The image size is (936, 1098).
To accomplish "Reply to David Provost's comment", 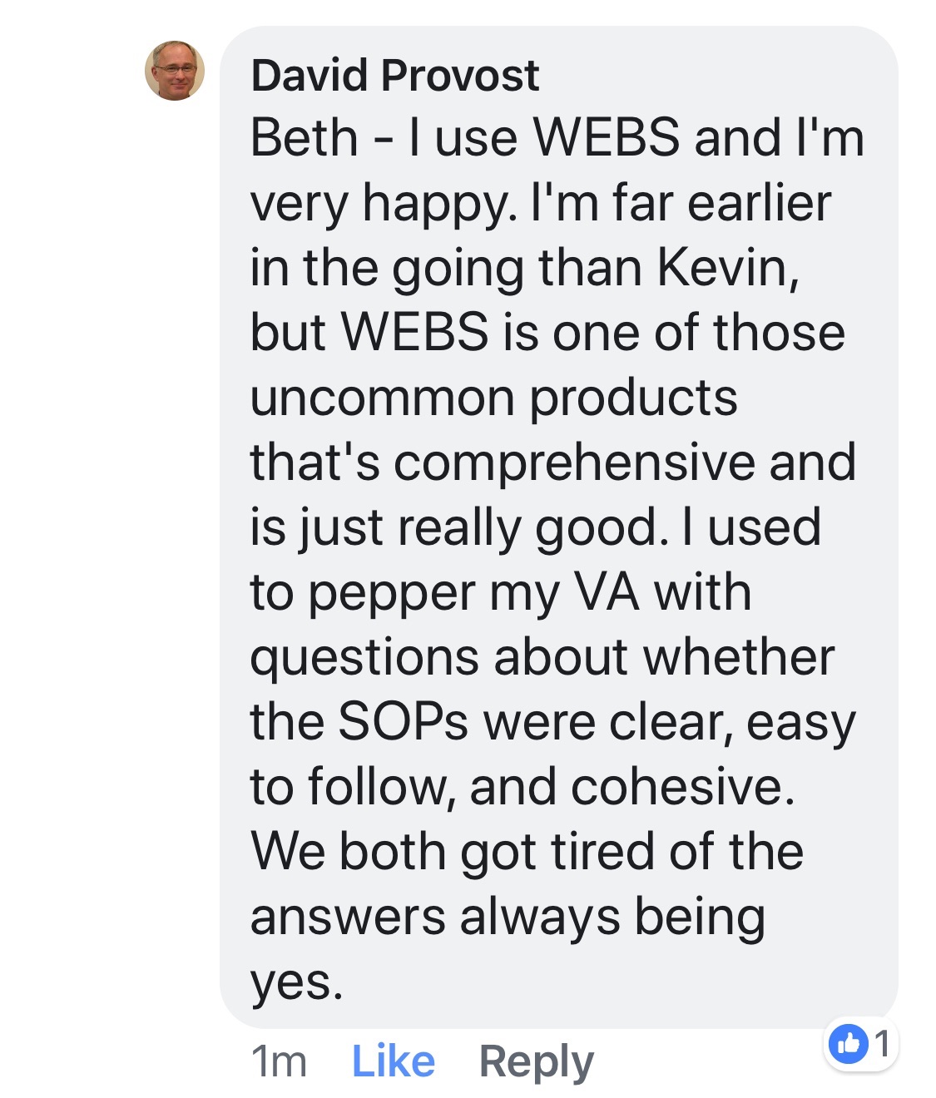I will coord(537,1063).
